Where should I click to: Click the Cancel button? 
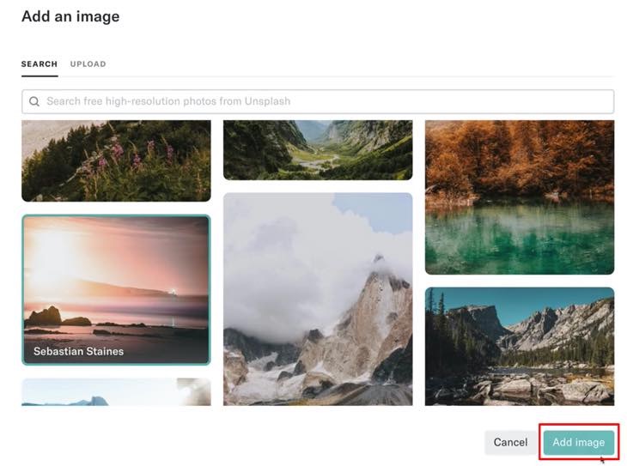[510, 443]
